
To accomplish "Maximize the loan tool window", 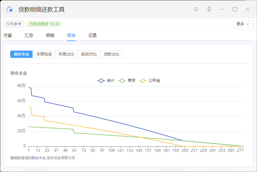I will 235,9.
